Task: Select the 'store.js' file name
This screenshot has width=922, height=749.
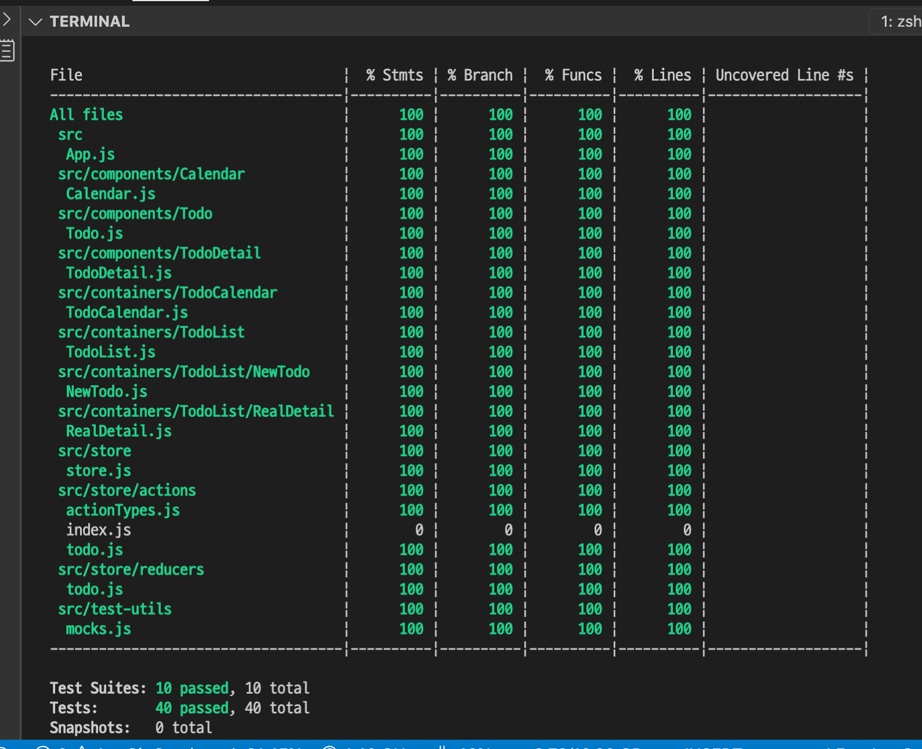Action: tap(99, 470)
